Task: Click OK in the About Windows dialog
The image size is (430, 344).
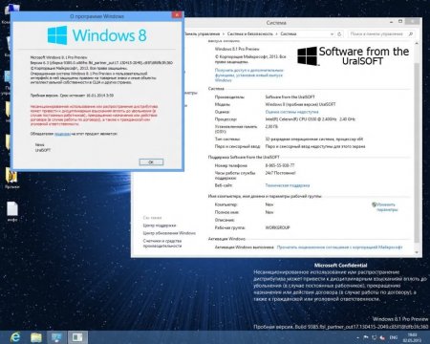Action: [x=151, y=162]
